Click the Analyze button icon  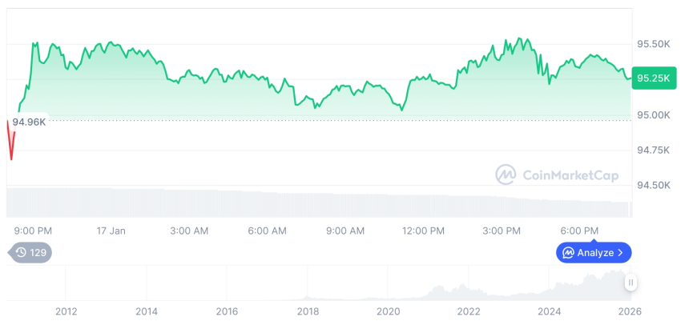(568, 253)
